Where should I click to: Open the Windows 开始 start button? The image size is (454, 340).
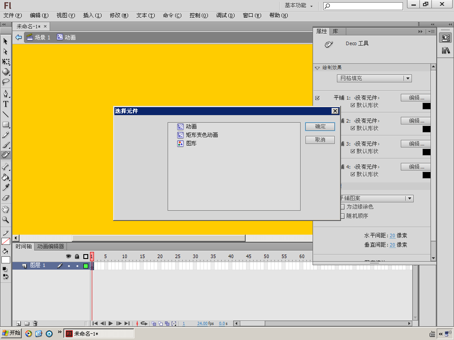coord(11,333)
